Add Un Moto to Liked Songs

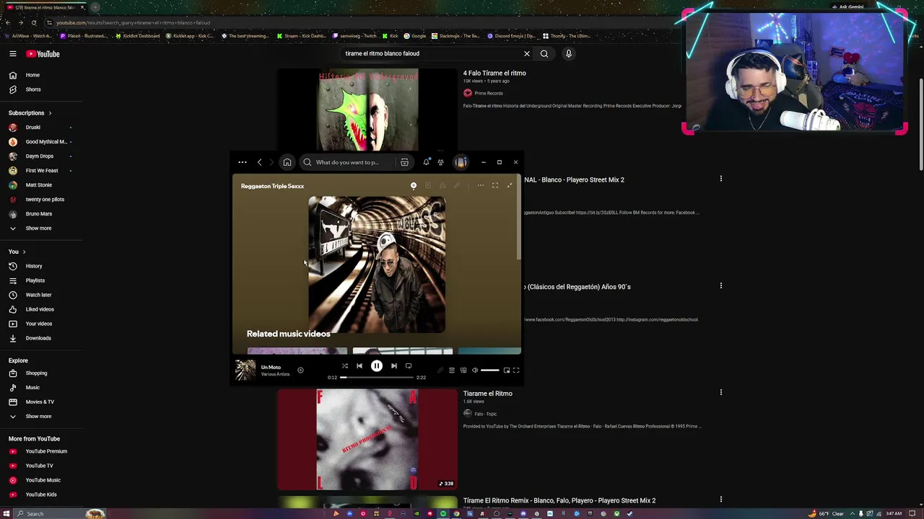coord(300,371)
